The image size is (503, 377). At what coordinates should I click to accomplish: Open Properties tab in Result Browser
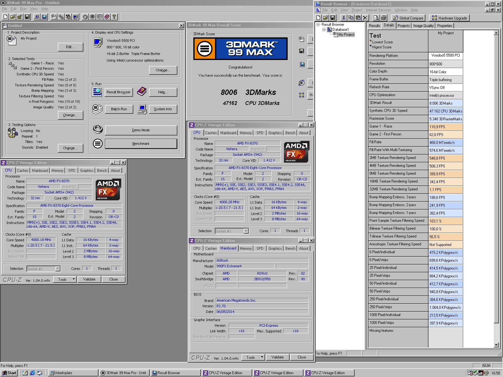click(445, 26)
